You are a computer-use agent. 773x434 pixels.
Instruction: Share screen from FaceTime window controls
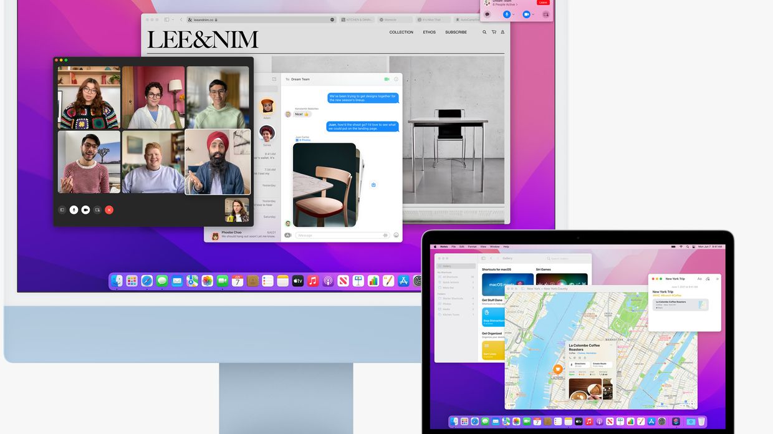[97, 210]
